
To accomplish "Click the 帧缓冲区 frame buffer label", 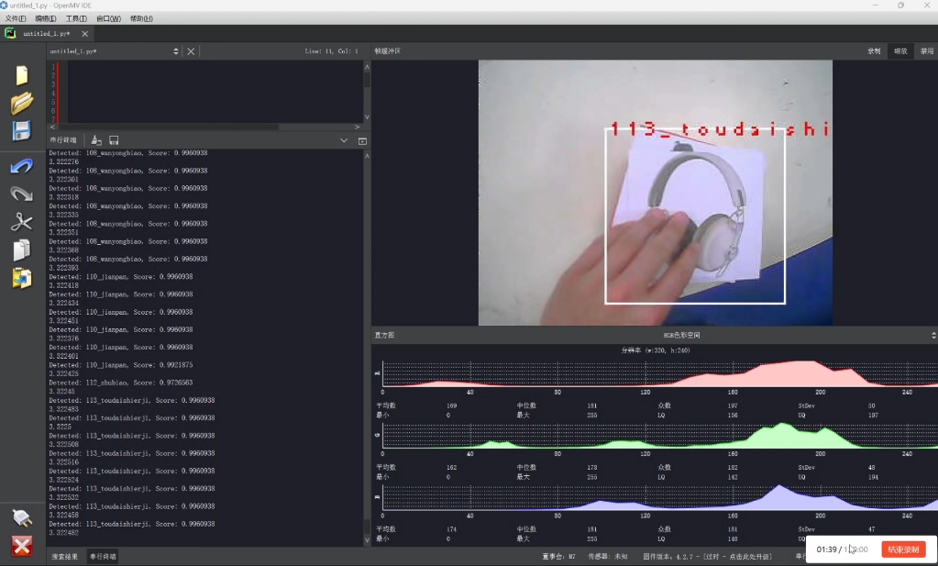I will (388, 51).
